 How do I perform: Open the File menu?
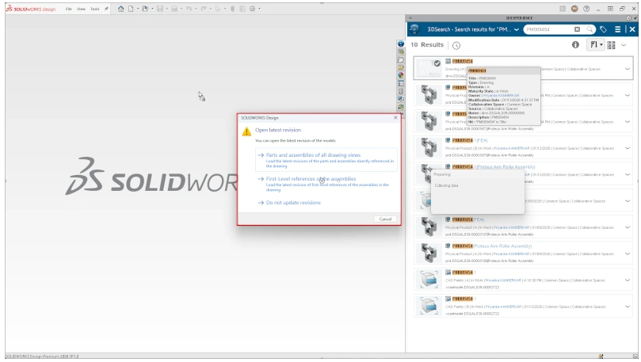[x=69, y=9]
